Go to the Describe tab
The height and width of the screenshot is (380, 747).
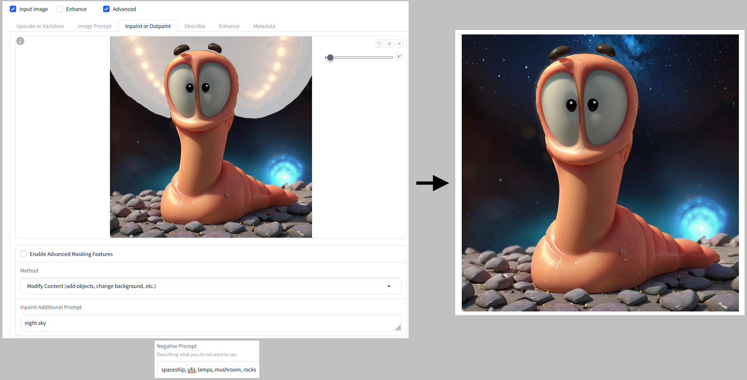point(195,26)
